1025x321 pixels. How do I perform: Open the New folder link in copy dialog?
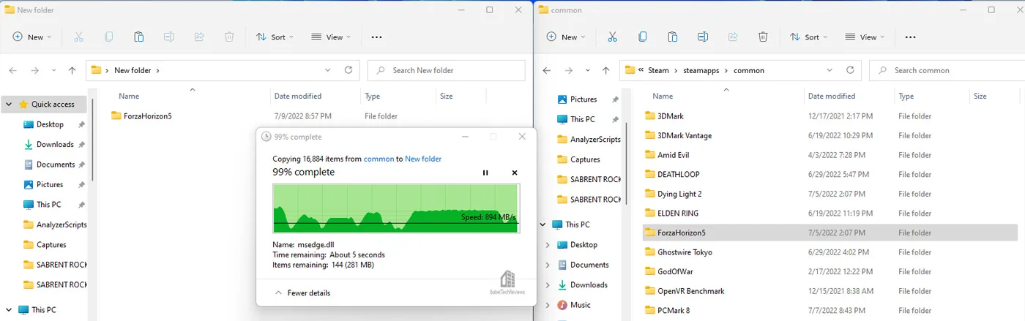pyautogui.click(x=423, y=159)
